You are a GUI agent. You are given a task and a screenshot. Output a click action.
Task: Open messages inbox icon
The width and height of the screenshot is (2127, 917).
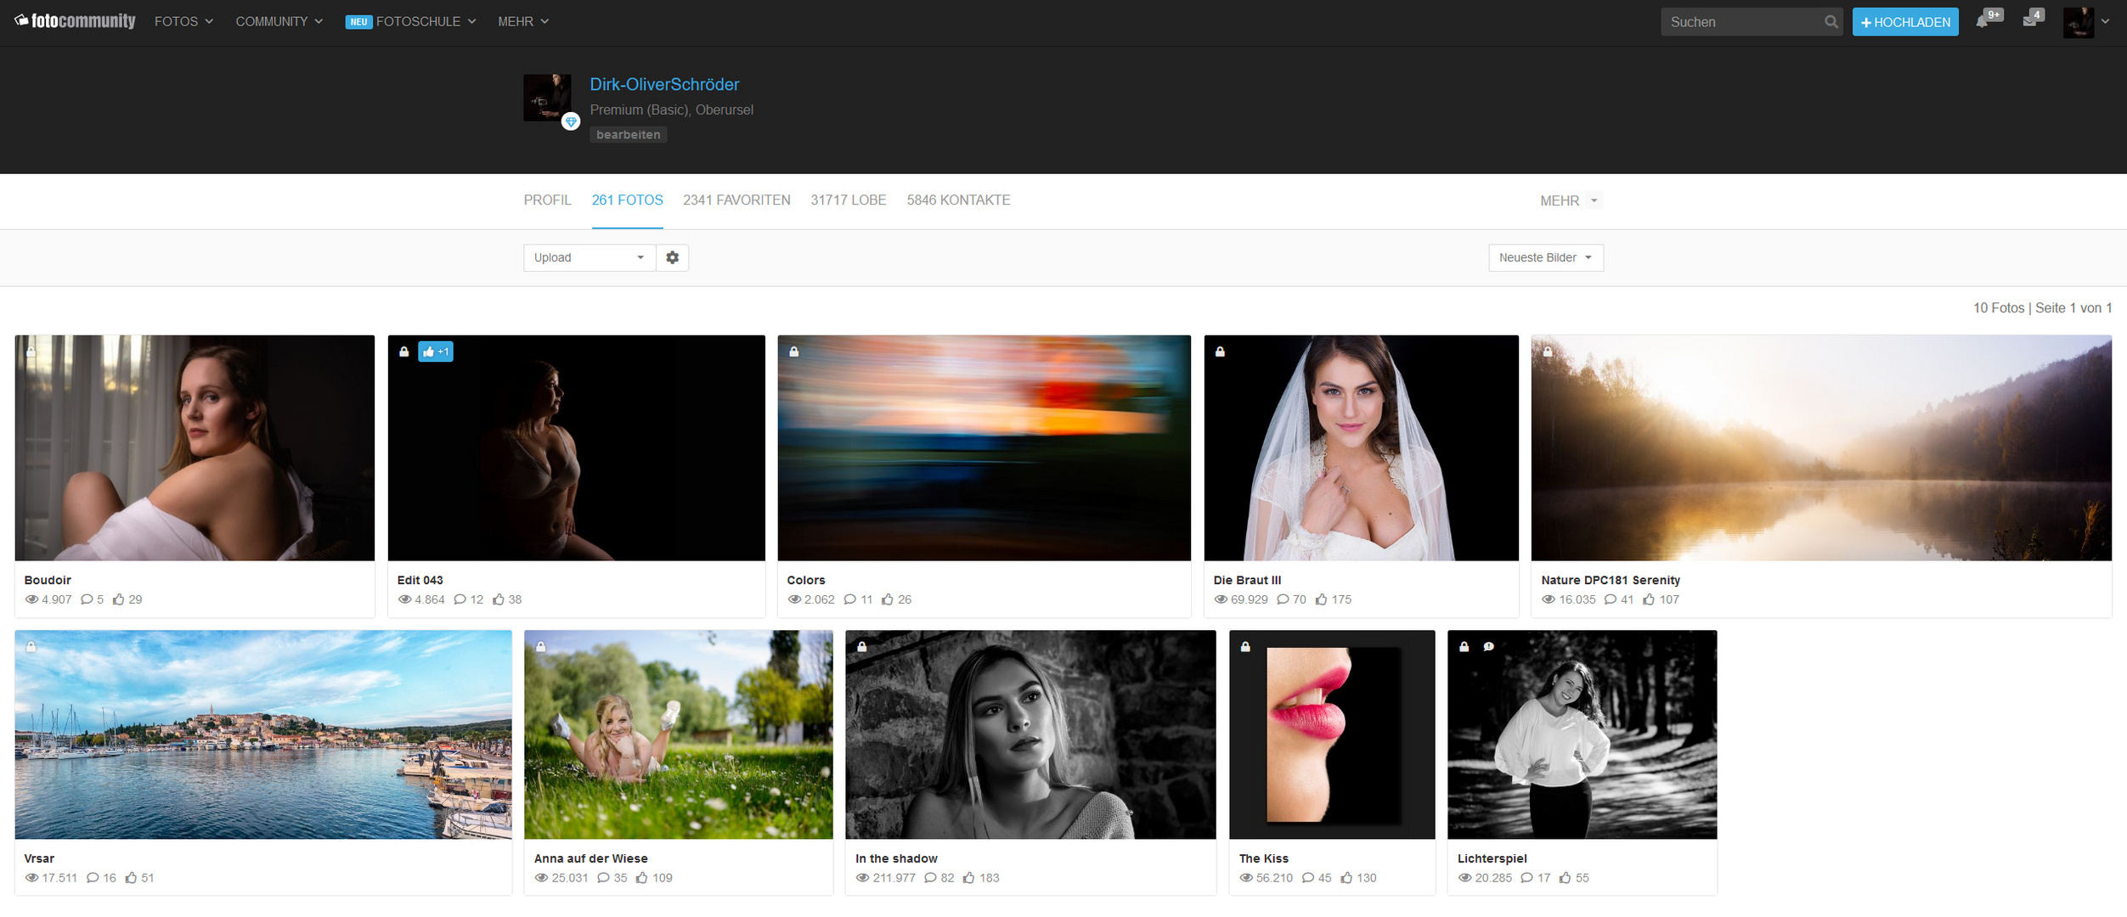pos(2029,21)
